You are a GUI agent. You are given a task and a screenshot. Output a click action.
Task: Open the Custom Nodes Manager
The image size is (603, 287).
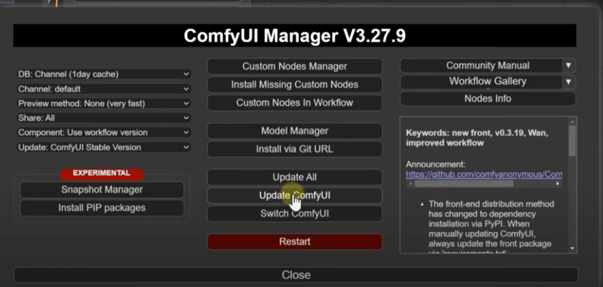point(294,66)
